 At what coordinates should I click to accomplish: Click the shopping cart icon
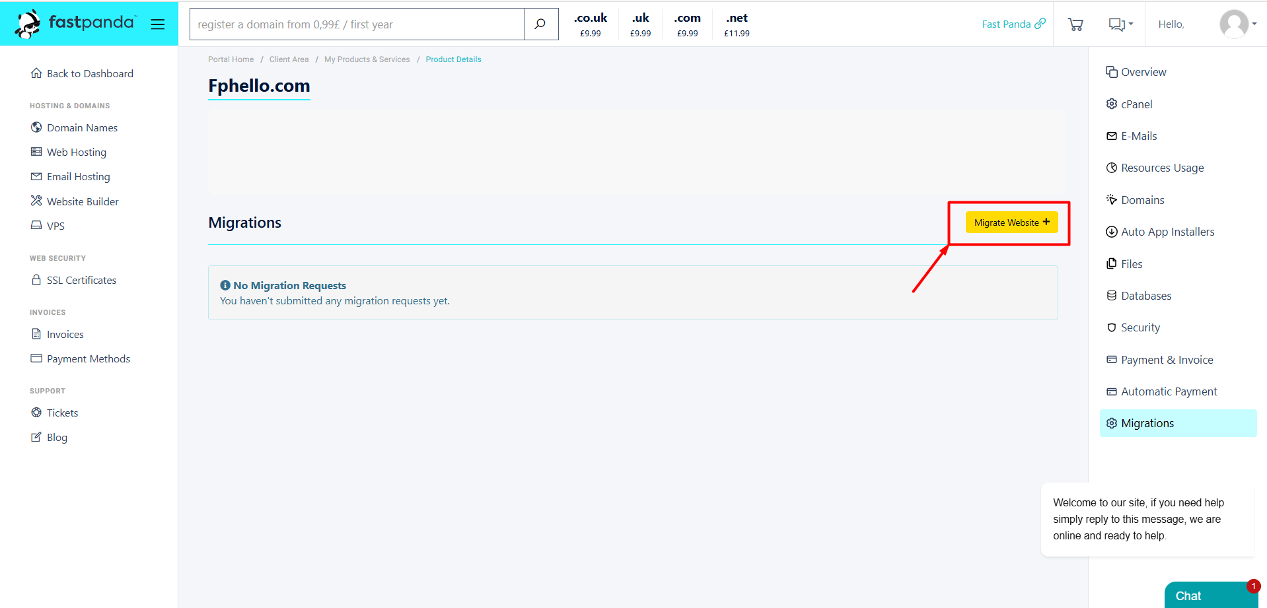tap(1075, 24)
